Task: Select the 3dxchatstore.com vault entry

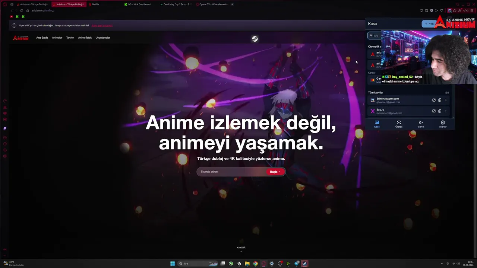Action: coord(408,100)
